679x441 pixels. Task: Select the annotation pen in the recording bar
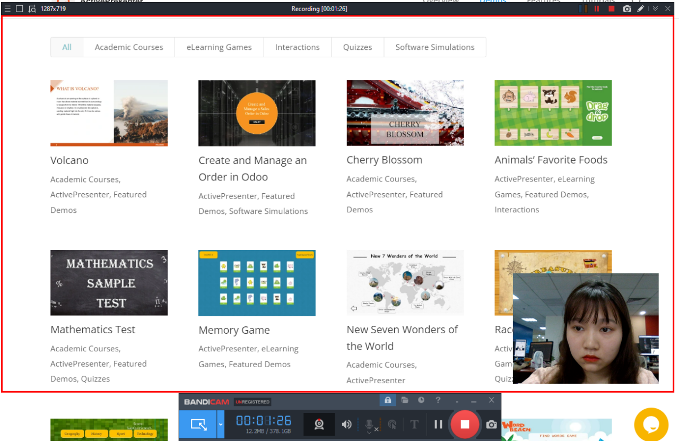click(x=640, y=8)
